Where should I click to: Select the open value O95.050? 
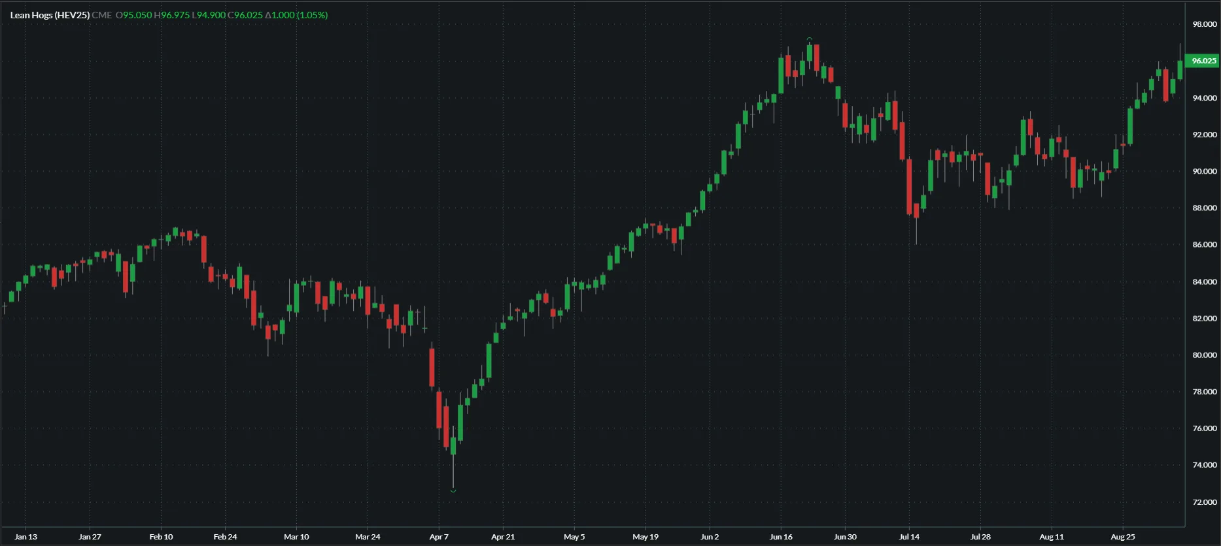pos(133,15)
